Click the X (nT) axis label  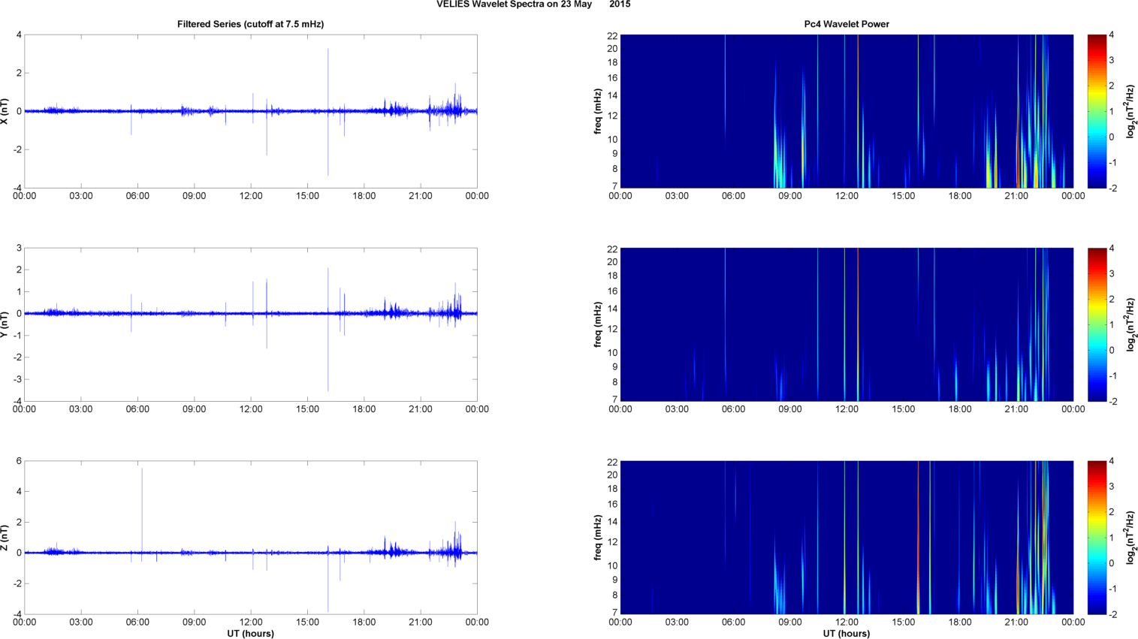tap(6, 111)
